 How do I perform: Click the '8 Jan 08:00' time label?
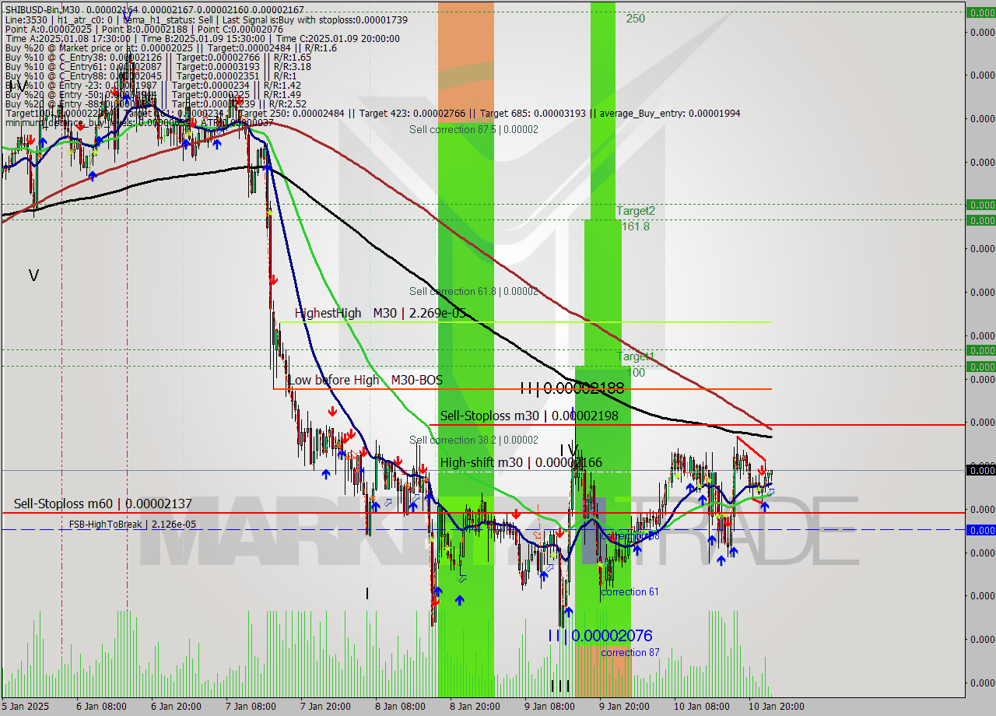[x=399, y=707]
